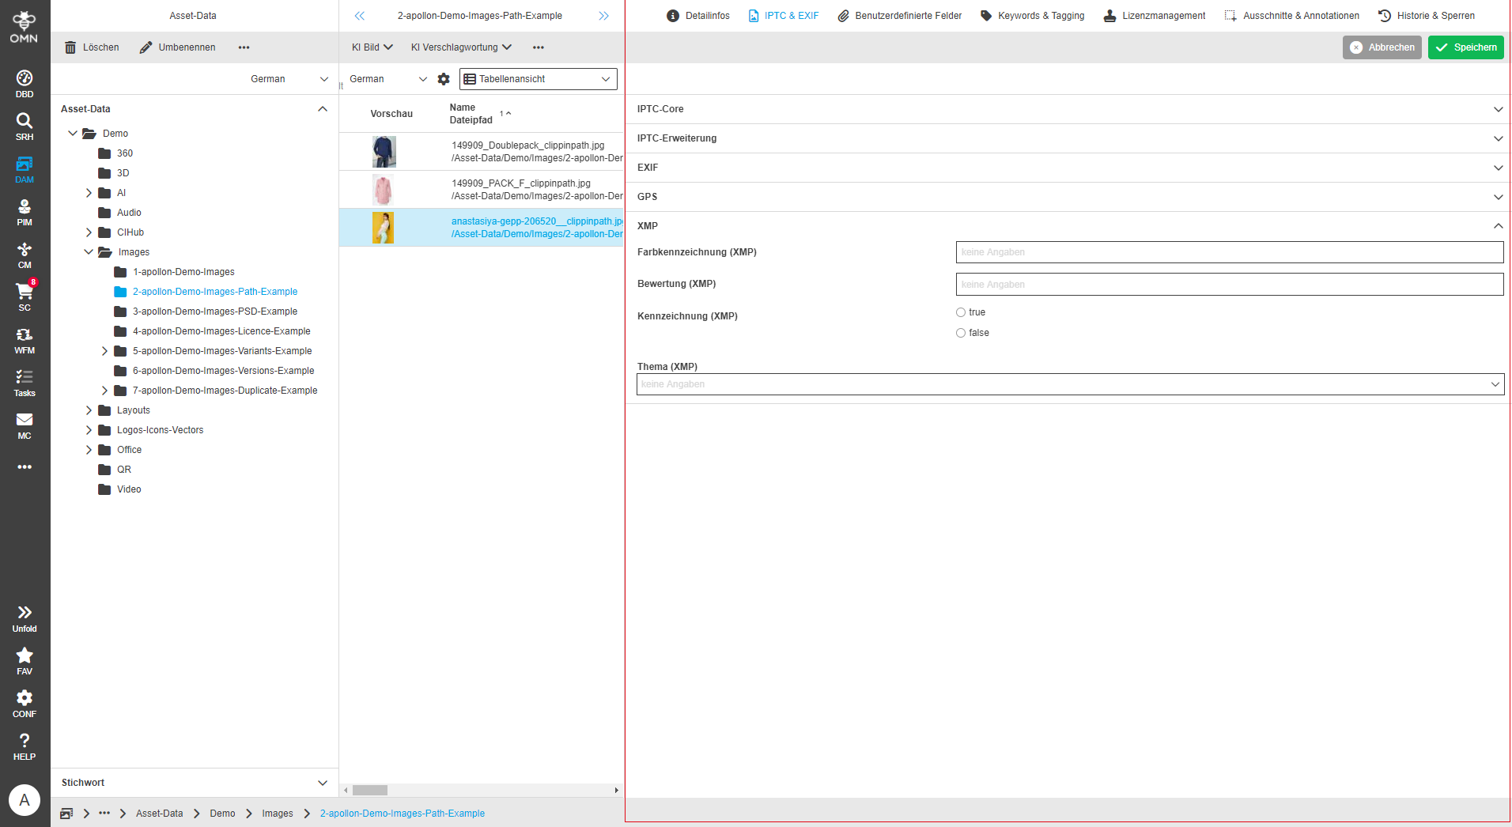Expand the 5-apollon-Demo-Images-Variants-Example folder

pos(104,351)
